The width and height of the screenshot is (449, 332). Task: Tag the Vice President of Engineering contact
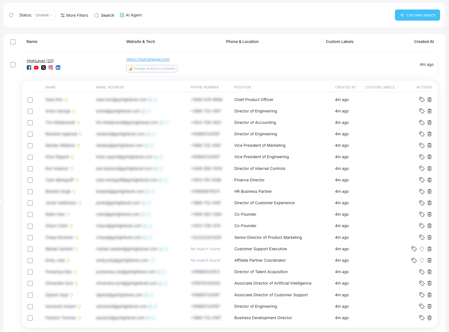[x=422, y=157]
